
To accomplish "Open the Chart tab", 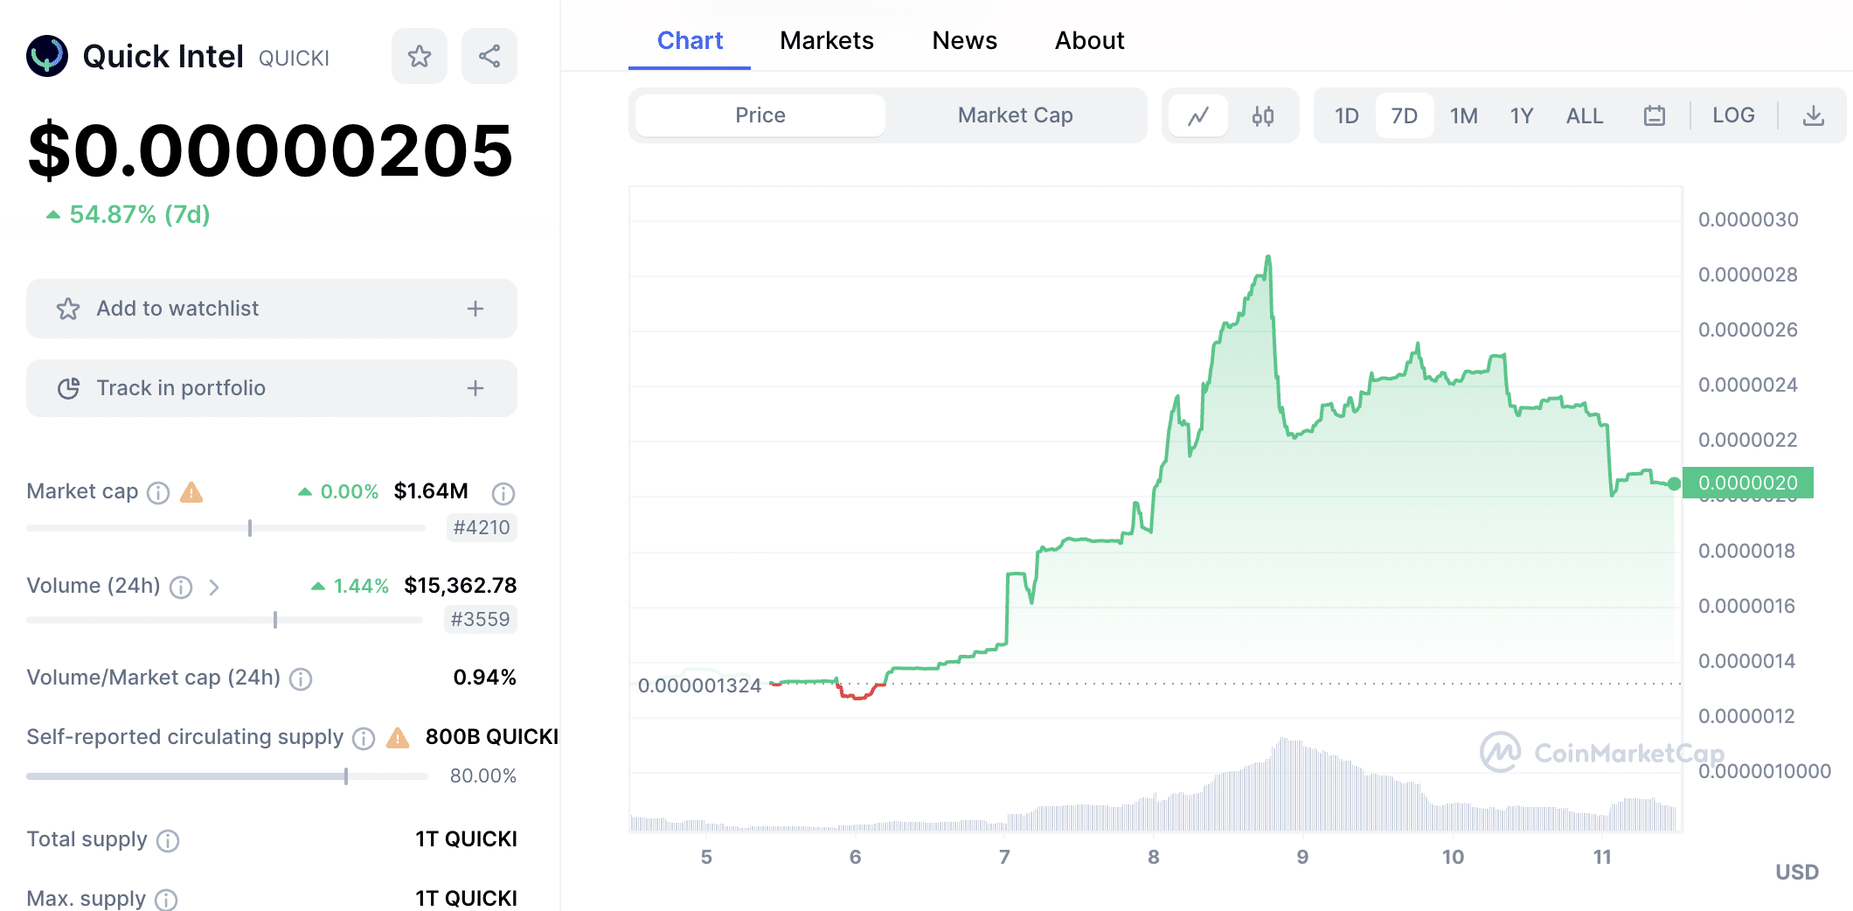I will (690, 40).
